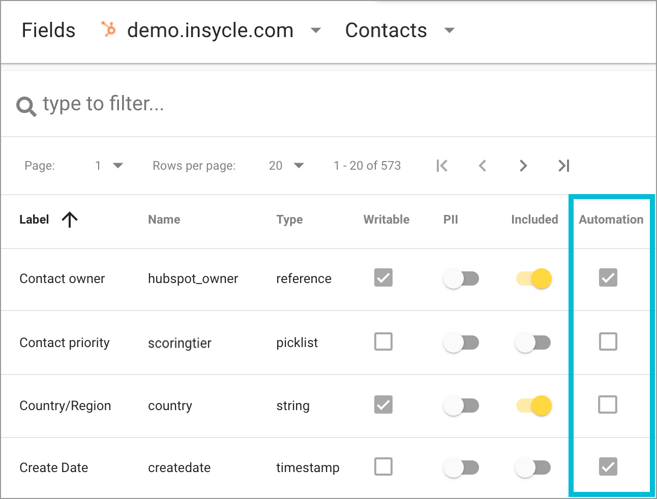Check the Writable box for Contact priority

point(383,341)
